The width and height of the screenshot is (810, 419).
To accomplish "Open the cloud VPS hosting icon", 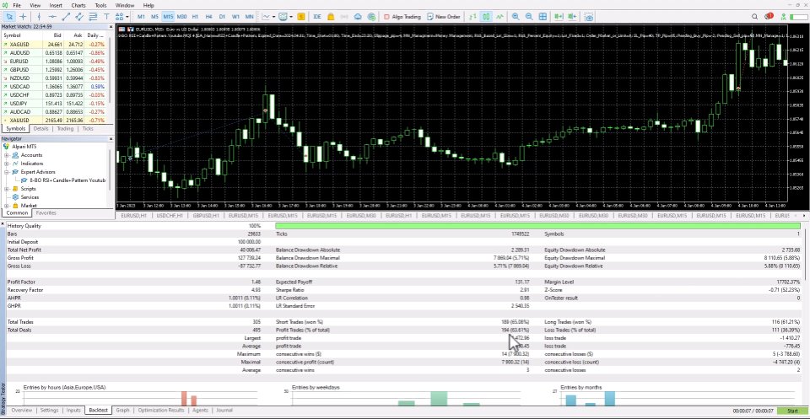I will click(x=359, y=17).
